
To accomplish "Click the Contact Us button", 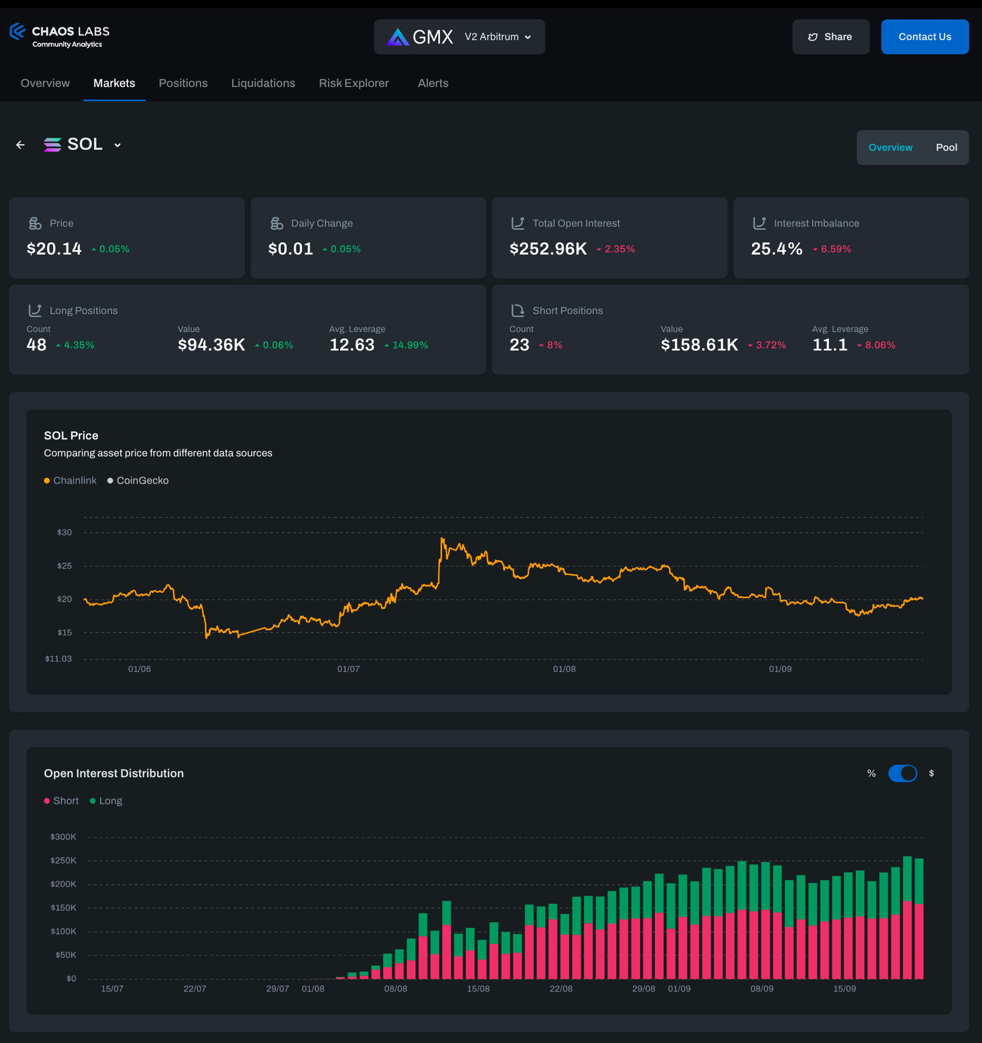I will (924, 37).
